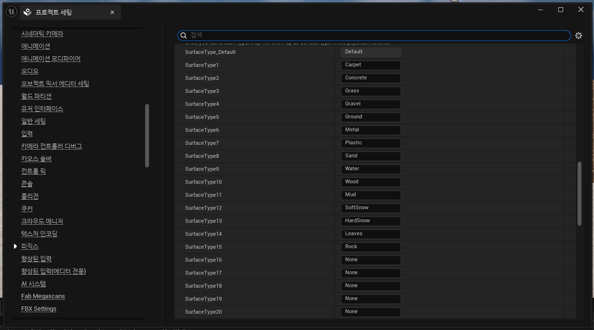Edit SurfaceType7 field containing Plastic
Viewport: 594px width, 330px height.
[x=371, y=143]
